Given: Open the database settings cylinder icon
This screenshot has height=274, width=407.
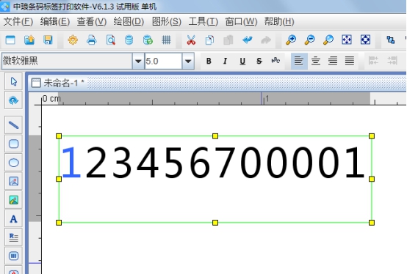Looking at the screenshot, I should [x=129, y=40].
